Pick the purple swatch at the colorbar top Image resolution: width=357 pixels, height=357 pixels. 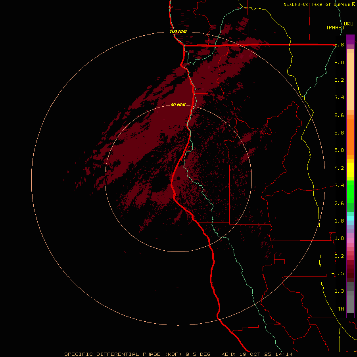coord(350,39)
